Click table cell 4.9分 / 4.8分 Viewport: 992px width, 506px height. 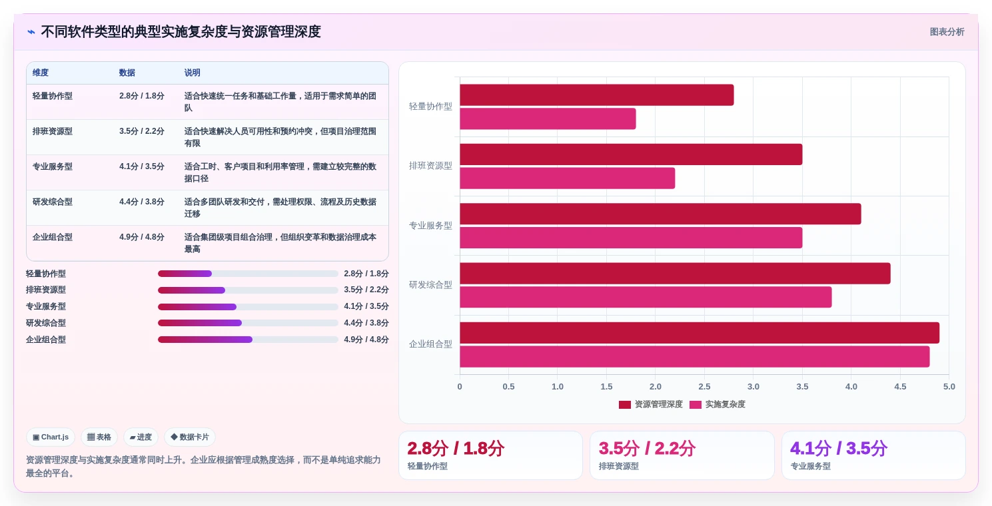tap(142, 237)
